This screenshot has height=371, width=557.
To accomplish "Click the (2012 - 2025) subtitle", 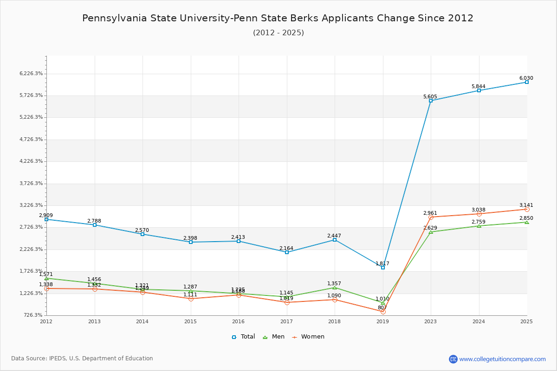I will [x=278, y=32].
